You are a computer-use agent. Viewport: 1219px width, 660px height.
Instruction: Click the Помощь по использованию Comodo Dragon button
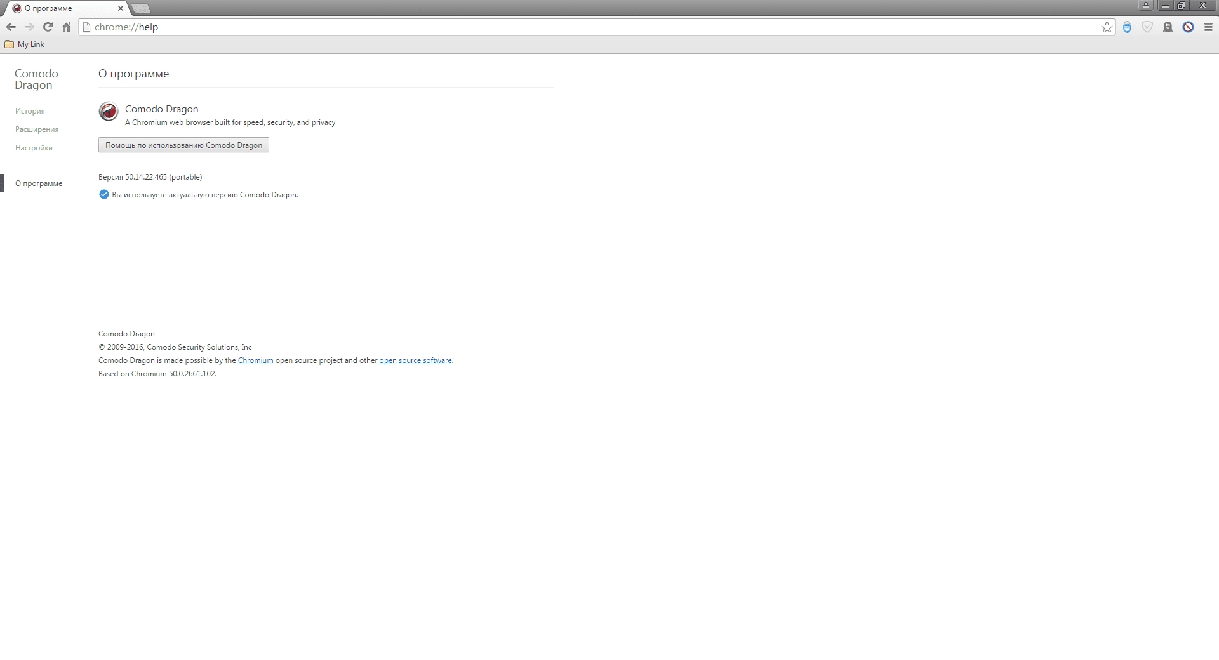click(183, 145)
